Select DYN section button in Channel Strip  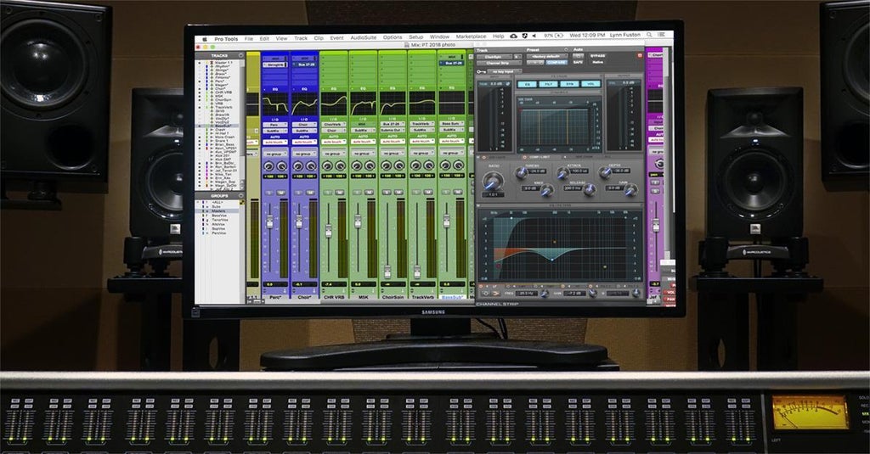pos(569,84)
